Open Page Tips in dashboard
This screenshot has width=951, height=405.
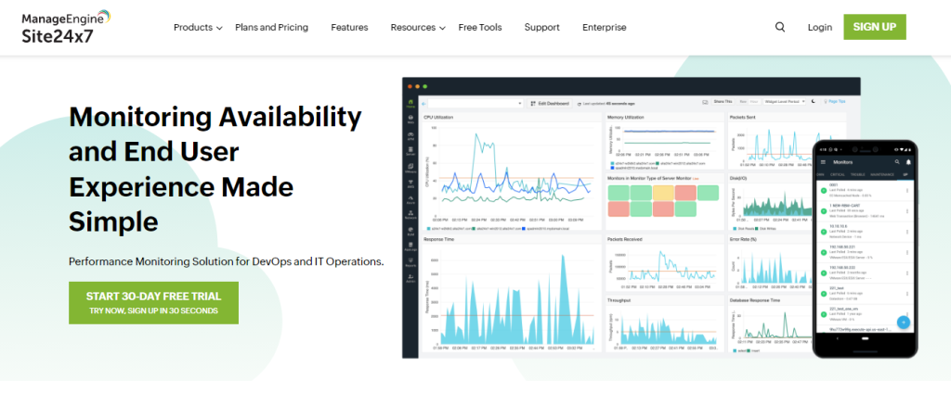coord(837,101)
